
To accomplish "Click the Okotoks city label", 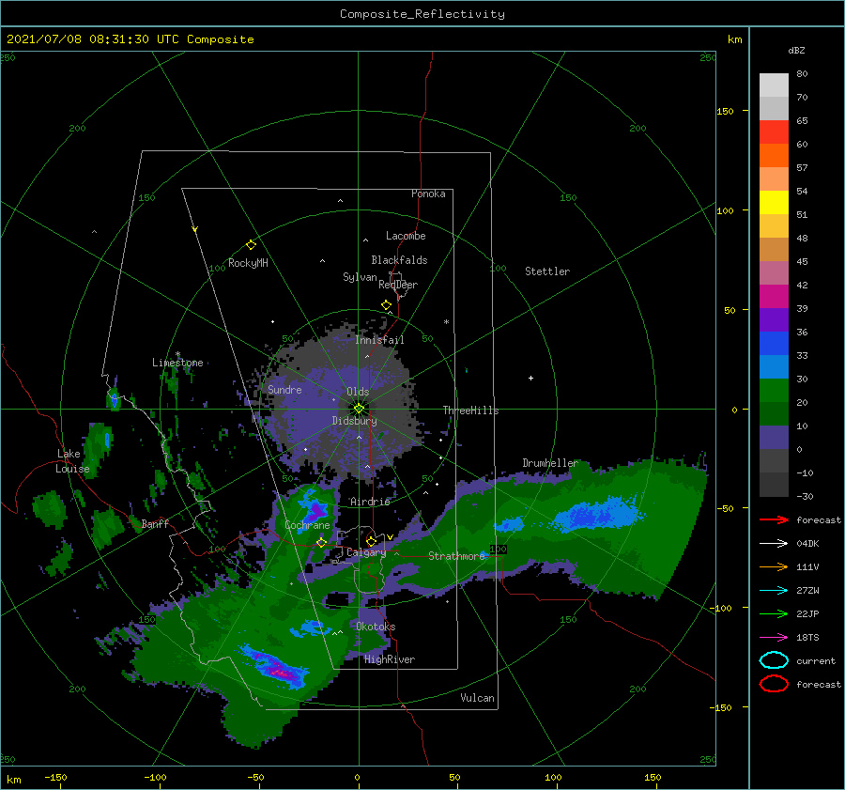I will [376, 627].
